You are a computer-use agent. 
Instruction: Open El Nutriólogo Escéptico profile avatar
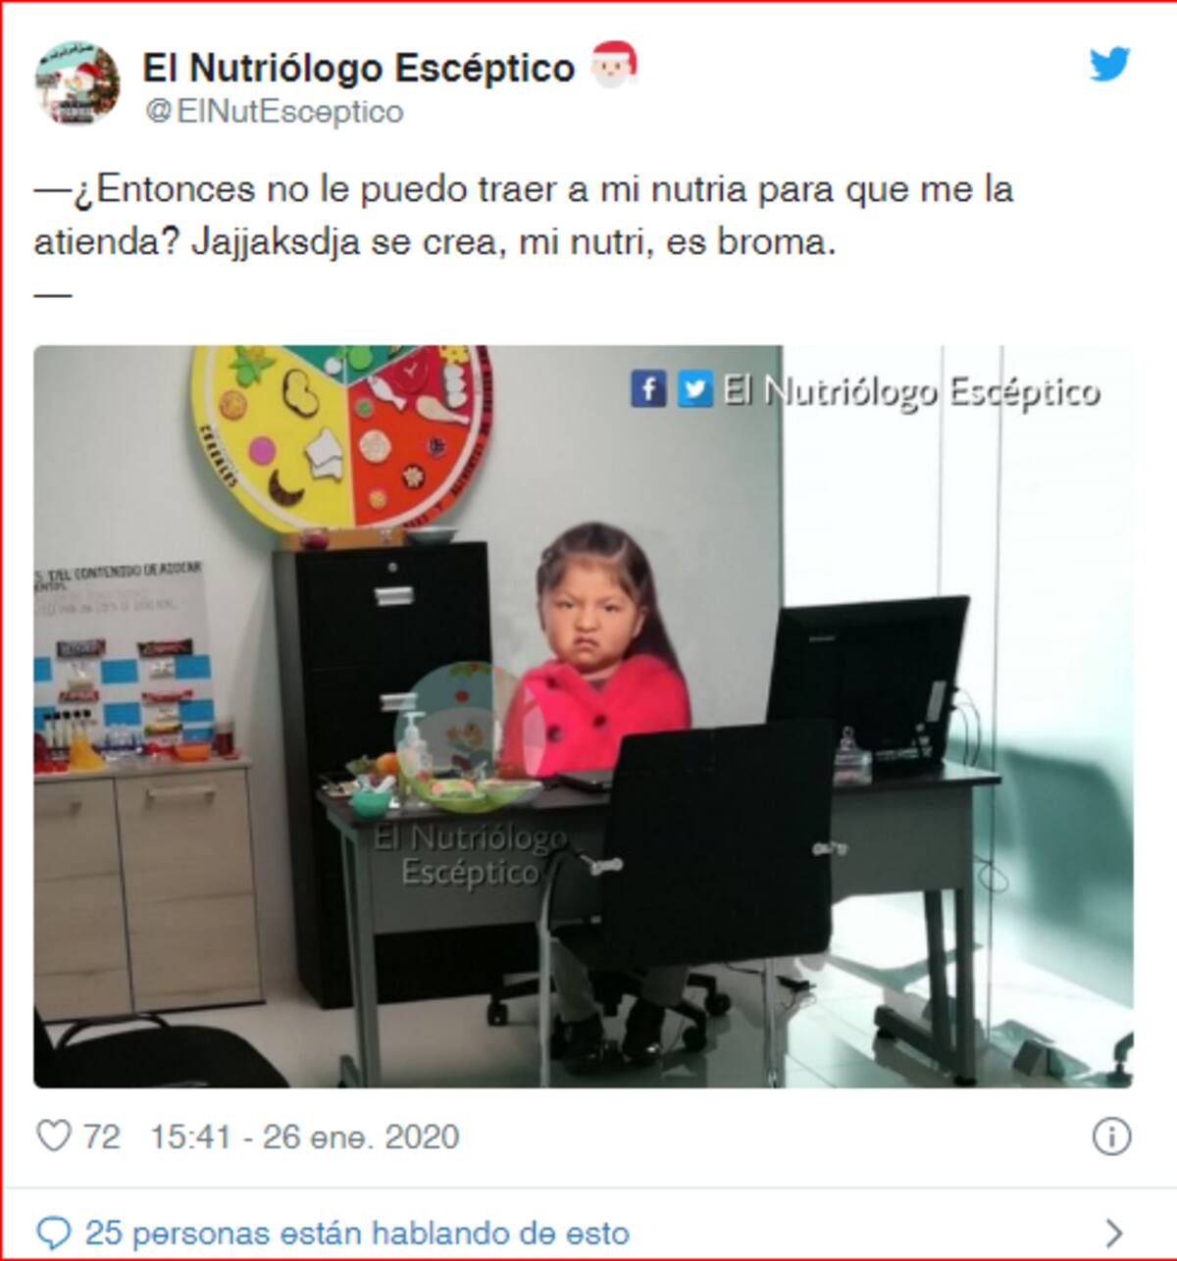[x=77, y=83]
